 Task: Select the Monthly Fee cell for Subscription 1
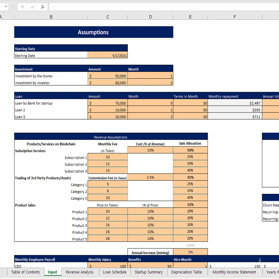coord(108,157)
